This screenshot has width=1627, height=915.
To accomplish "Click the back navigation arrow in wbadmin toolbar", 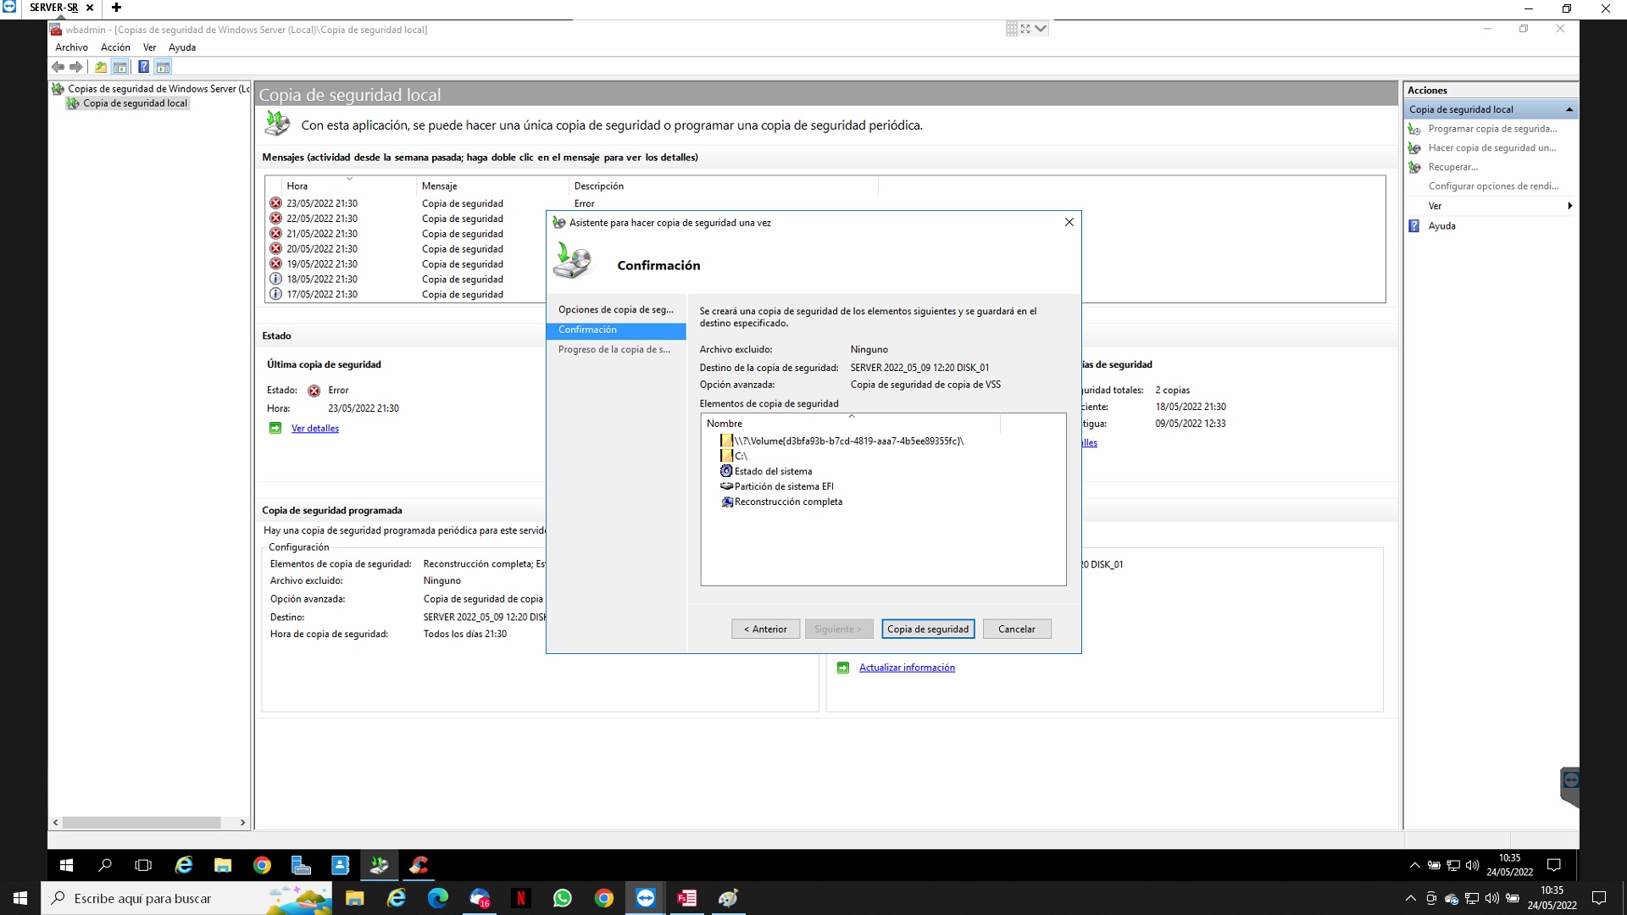I will (x=58, y=67).
